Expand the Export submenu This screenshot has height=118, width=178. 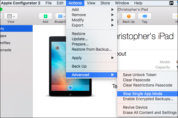92,25
